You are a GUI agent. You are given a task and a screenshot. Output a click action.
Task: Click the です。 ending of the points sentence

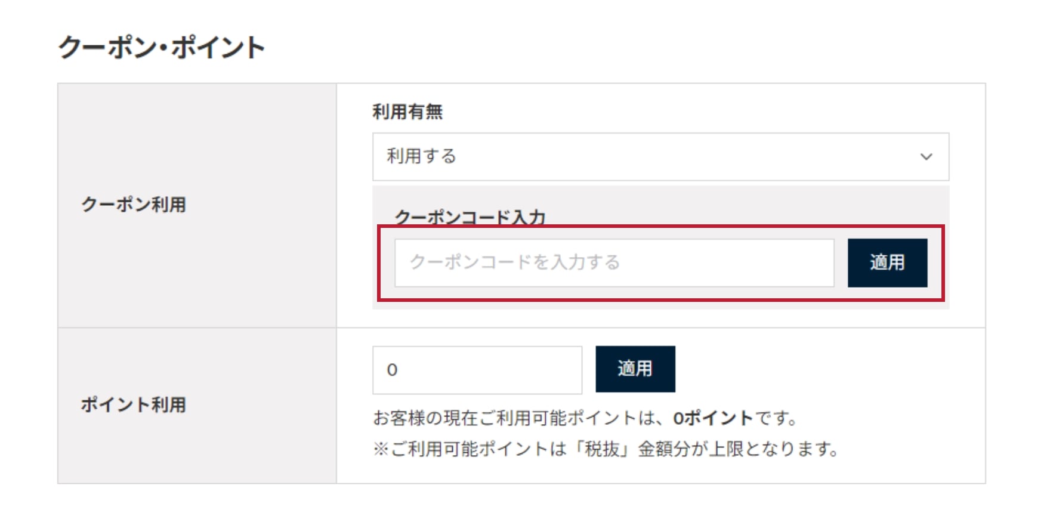[776, 418]
